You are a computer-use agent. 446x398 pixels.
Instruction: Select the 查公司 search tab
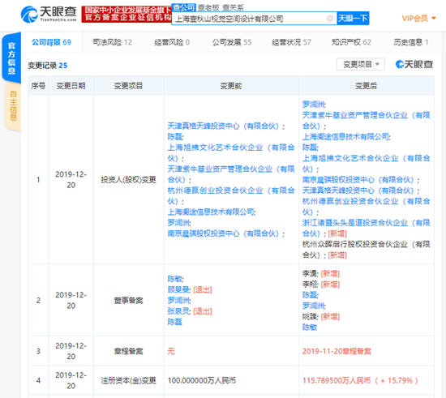tap(184, 7)
